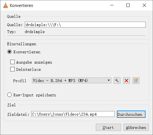This screenshot has width=153, height=135.
Task: Click the 'Zieldatei:' label
Action: coord(18,114)
